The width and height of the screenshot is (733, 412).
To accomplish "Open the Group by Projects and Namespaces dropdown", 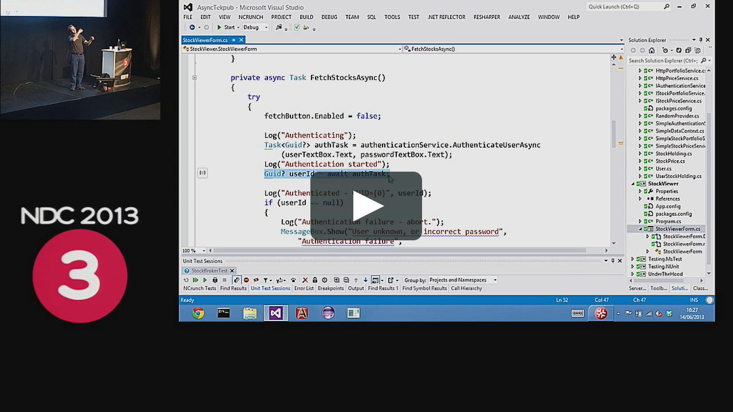I will (x=463, y=280).
